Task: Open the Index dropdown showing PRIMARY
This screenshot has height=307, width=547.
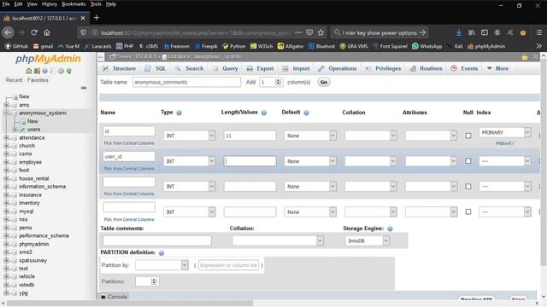Action: click(x=505, y=133)
